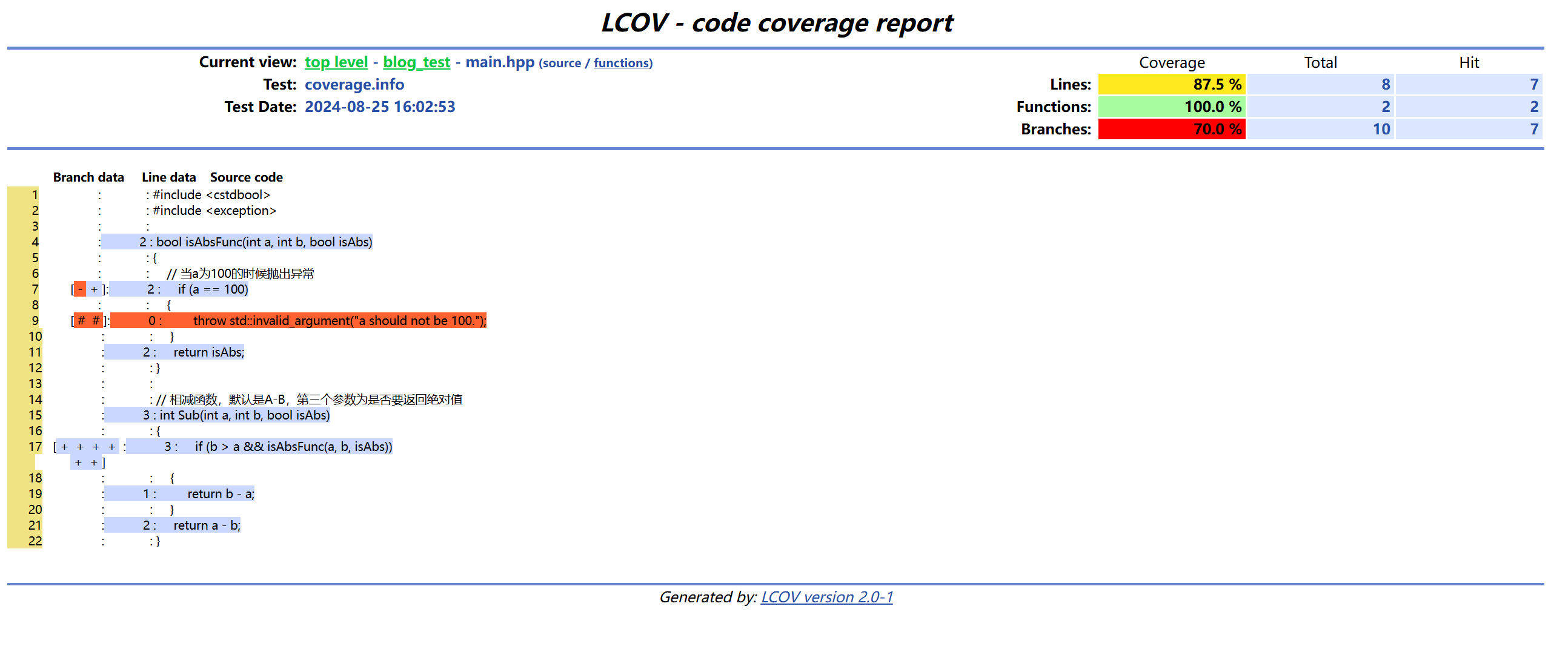Click a wrapped plus branch marker below line 17

pyautogui.click(x=79, y=463)
